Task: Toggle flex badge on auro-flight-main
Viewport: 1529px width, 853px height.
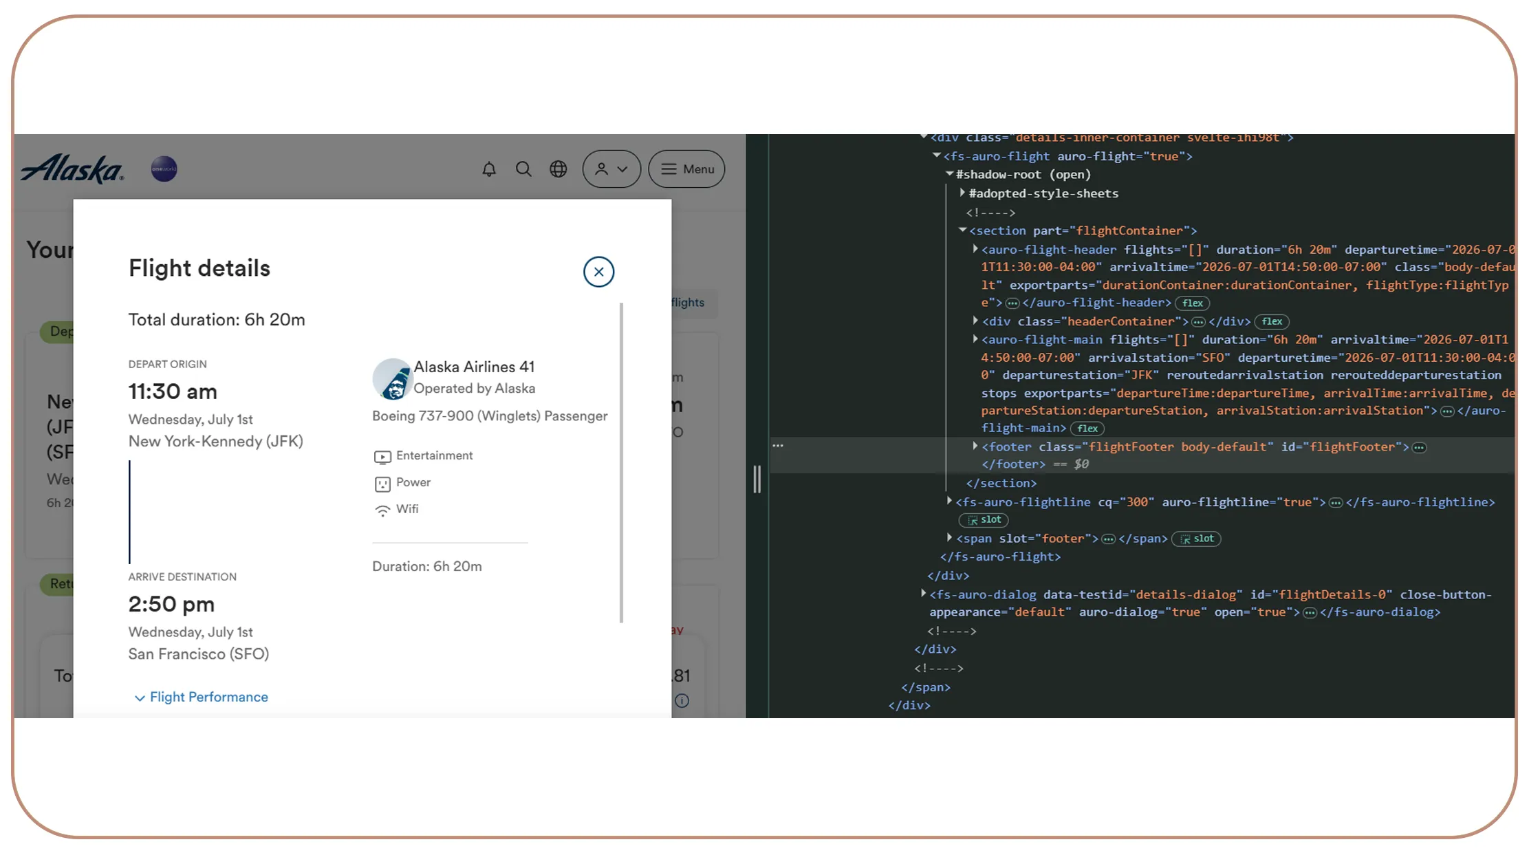Action: 1087,429
